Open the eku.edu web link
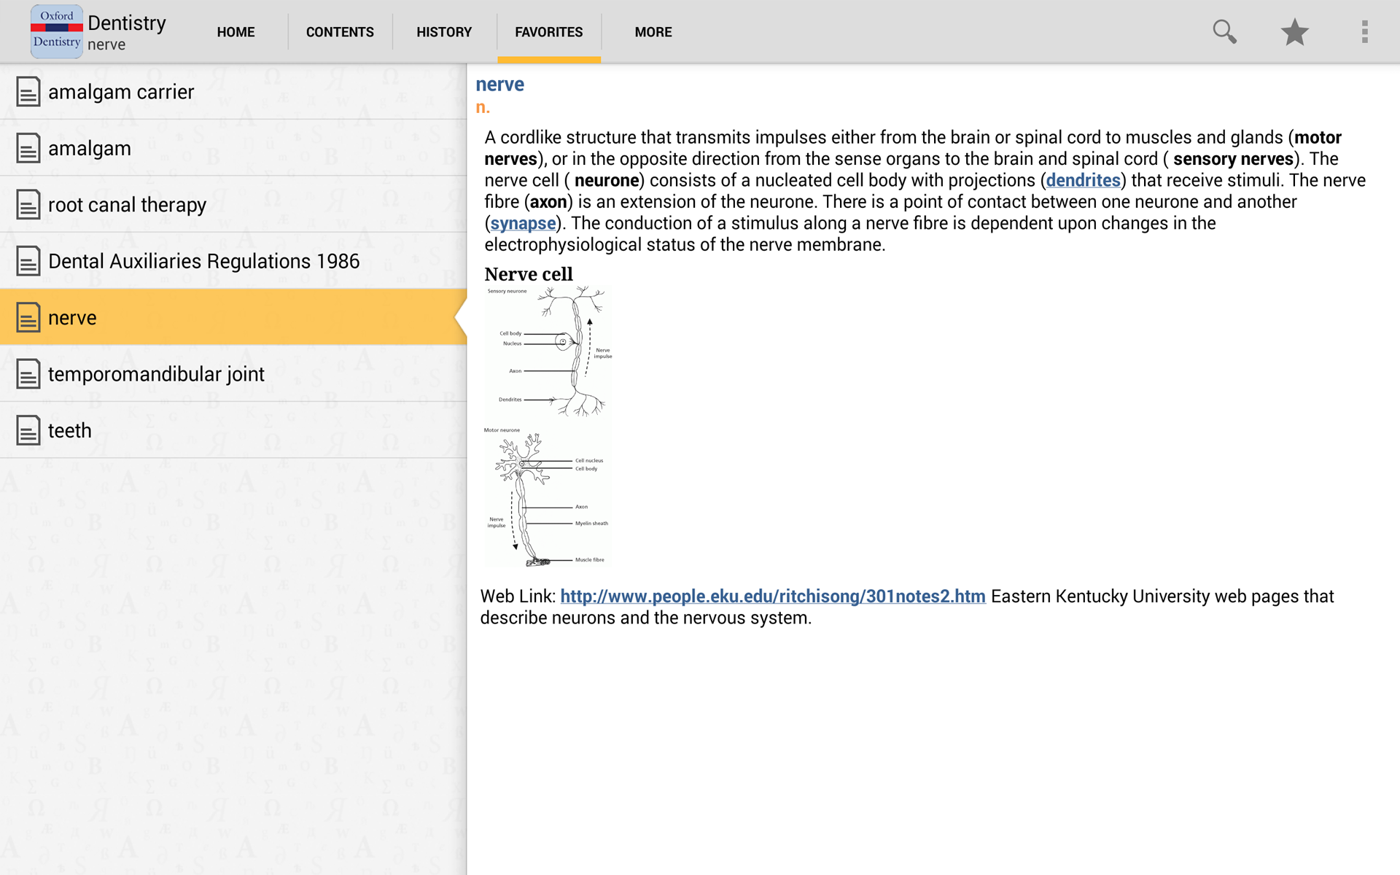The height and width of the screenshot is (875, 1400). pyautogui.click(x=773, y=596)
